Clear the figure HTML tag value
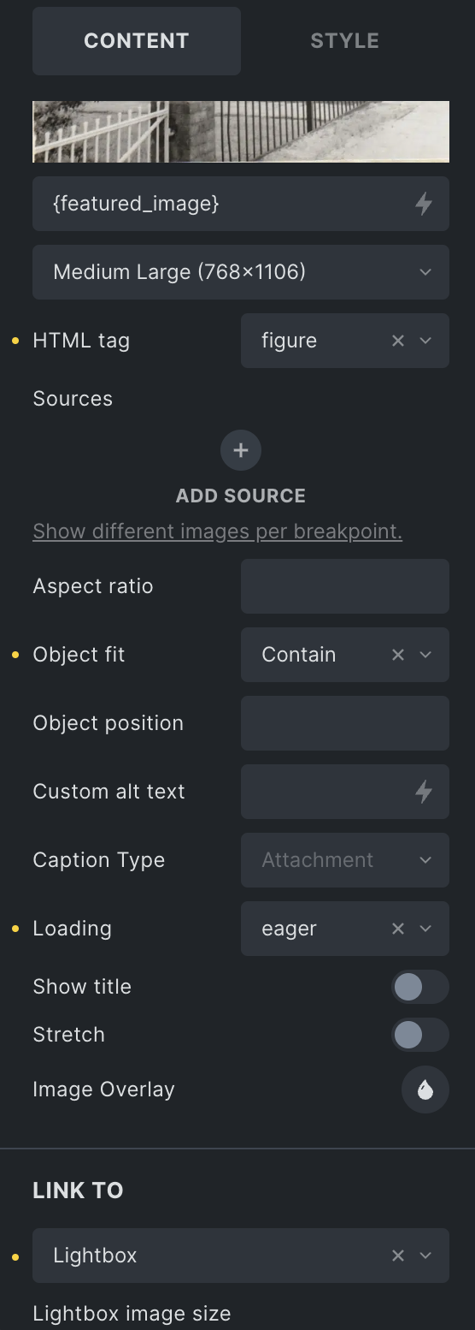The image size is (475, 1330). point(398,341)
